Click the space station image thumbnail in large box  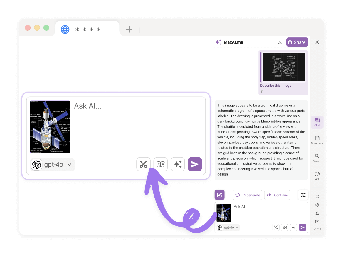coord(50,127)
